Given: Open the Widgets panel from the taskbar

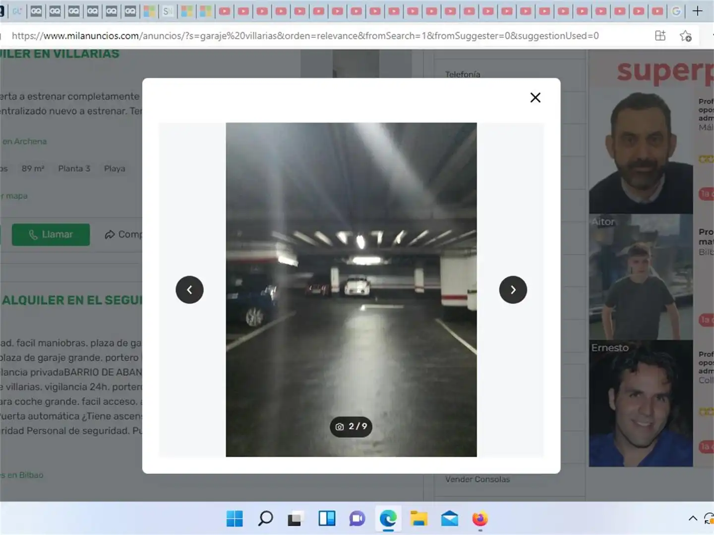Looking at the screenshot, I should pyautogui.click(x=326, y=519).
